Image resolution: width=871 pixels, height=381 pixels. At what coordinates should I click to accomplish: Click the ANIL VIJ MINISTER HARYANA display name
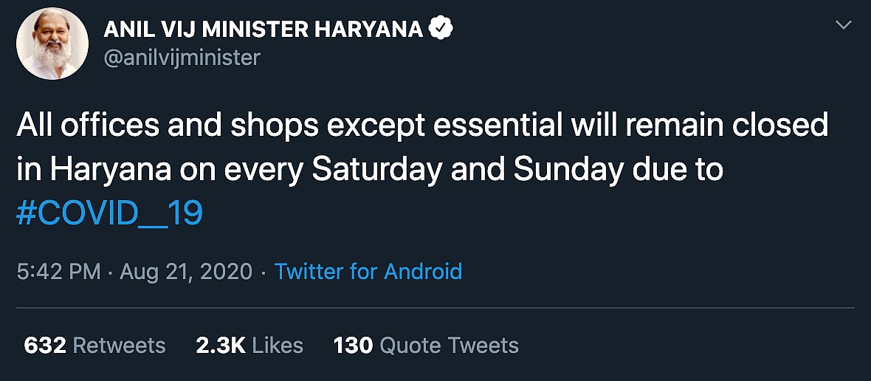pyautogui.click(x=264, y=30)
